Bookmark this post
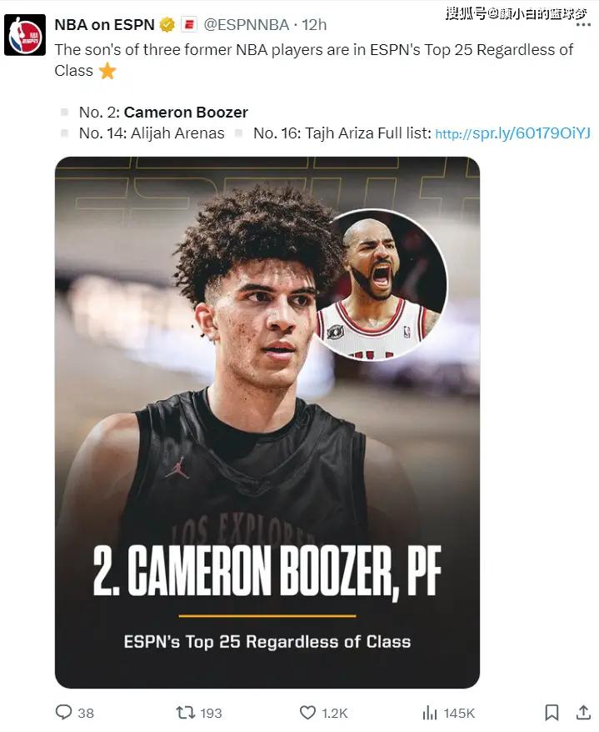 point(552,712)
